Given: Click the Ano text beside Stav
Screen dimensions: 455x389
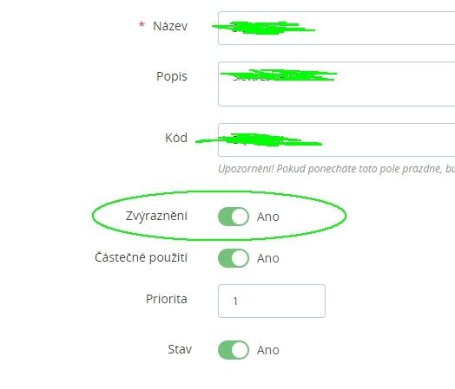Looking at the screenshot, I should (268, 350).
